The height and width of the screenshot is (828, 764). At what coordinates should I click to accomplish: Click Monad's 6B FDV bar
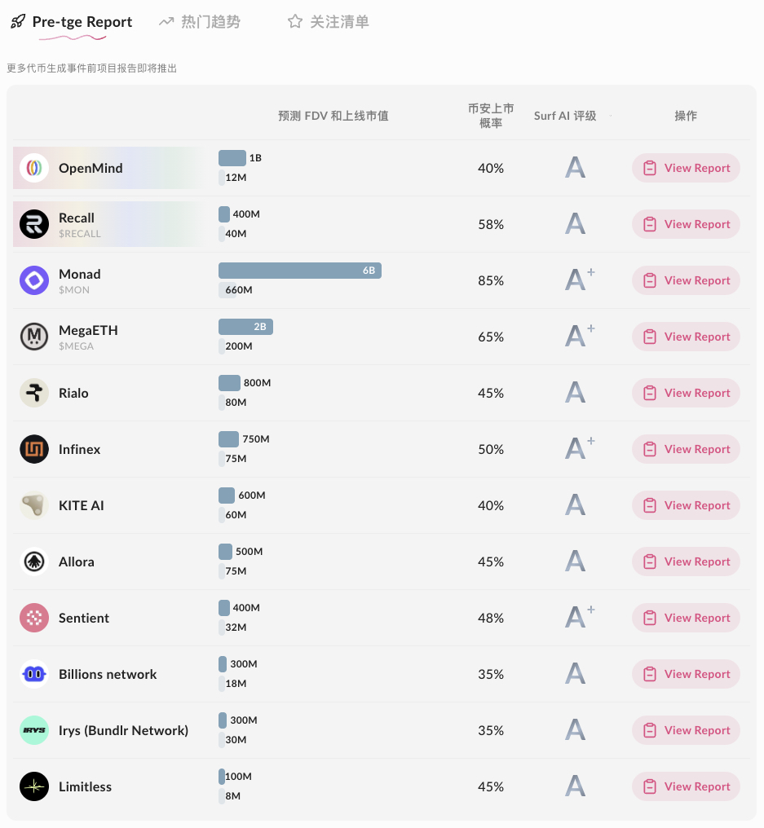click(x=299, y=271)
